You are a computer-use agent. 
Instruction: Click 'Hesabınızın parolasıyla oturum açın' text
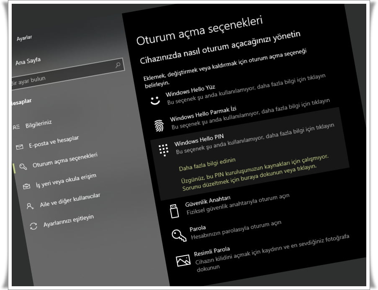(x=236, y=230)
